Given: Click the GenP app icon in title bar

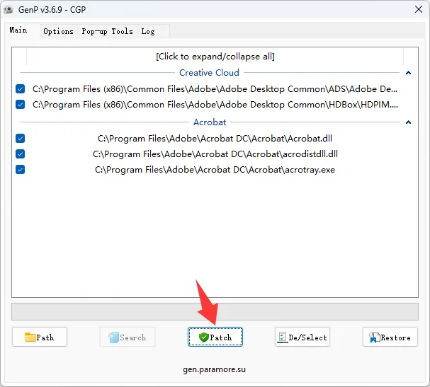Looking at the screenshot, I should coord(9,10).
